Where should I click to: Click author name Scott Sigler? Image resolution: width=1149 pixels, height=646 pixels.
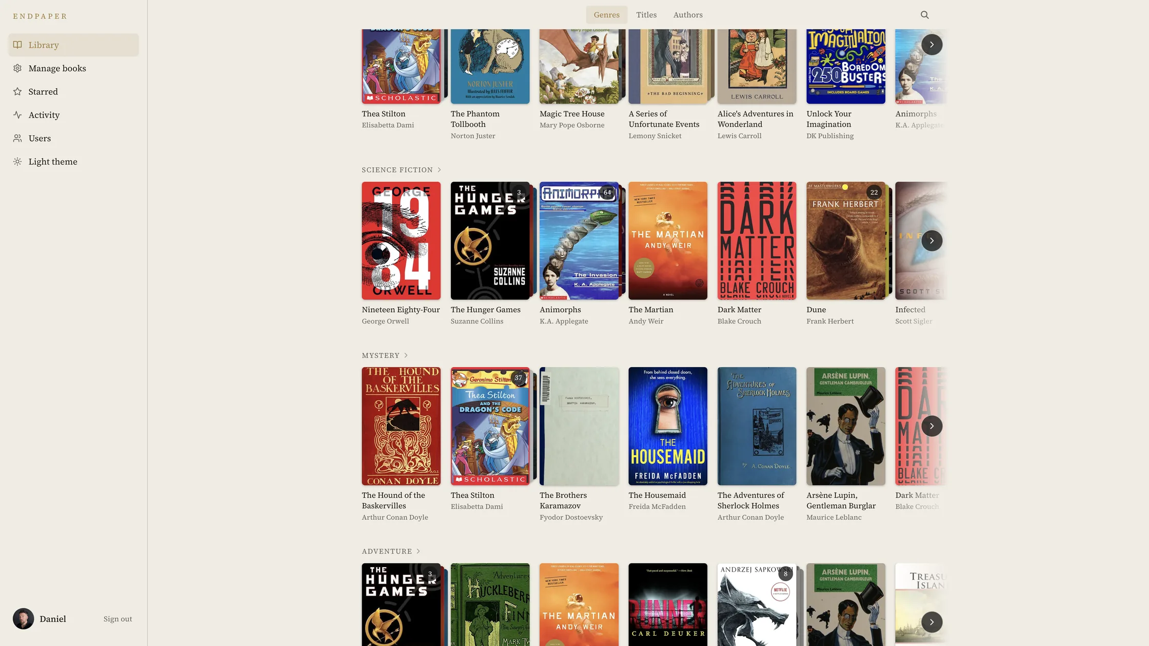pyautogui.click(x=913, y=321)
